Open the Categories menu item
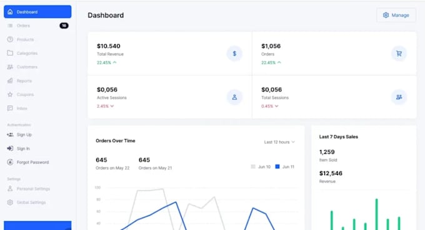 (x=37, y=53)
